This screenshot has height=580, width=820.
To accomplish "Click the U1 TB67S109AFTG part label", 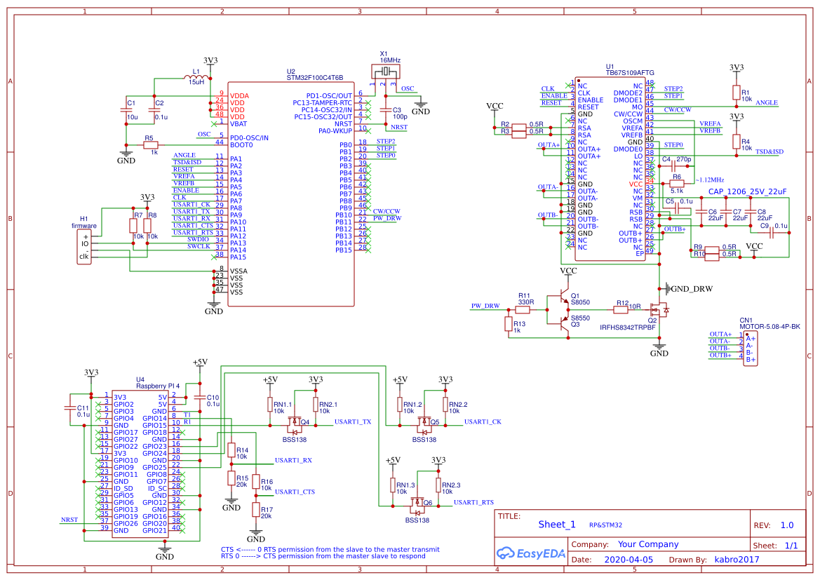I will (629, 73).
